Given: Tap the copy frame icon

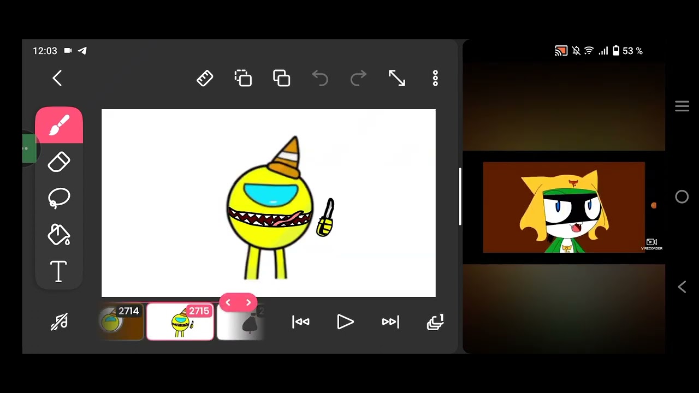Looking at the screenshot, I should (243, 78).
